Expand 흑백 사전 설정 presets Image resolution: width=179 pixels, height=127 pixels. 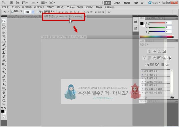[x=142, y=85]
